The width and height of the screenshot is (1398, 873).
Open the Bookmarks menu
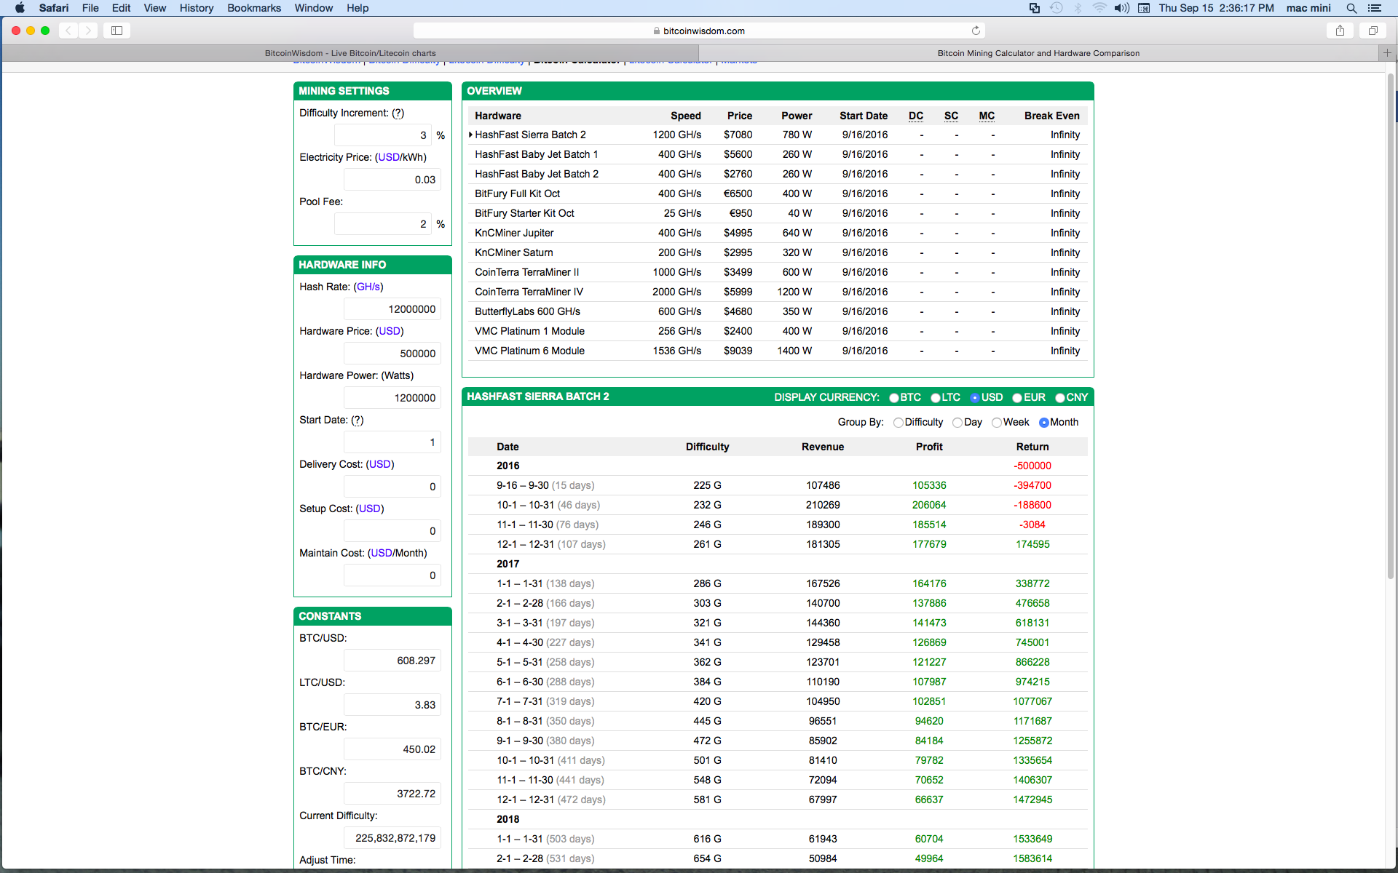click(254, 8)
